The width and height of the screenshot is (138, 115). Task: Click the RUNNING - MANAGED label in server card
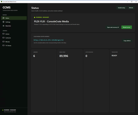[43, 17]
